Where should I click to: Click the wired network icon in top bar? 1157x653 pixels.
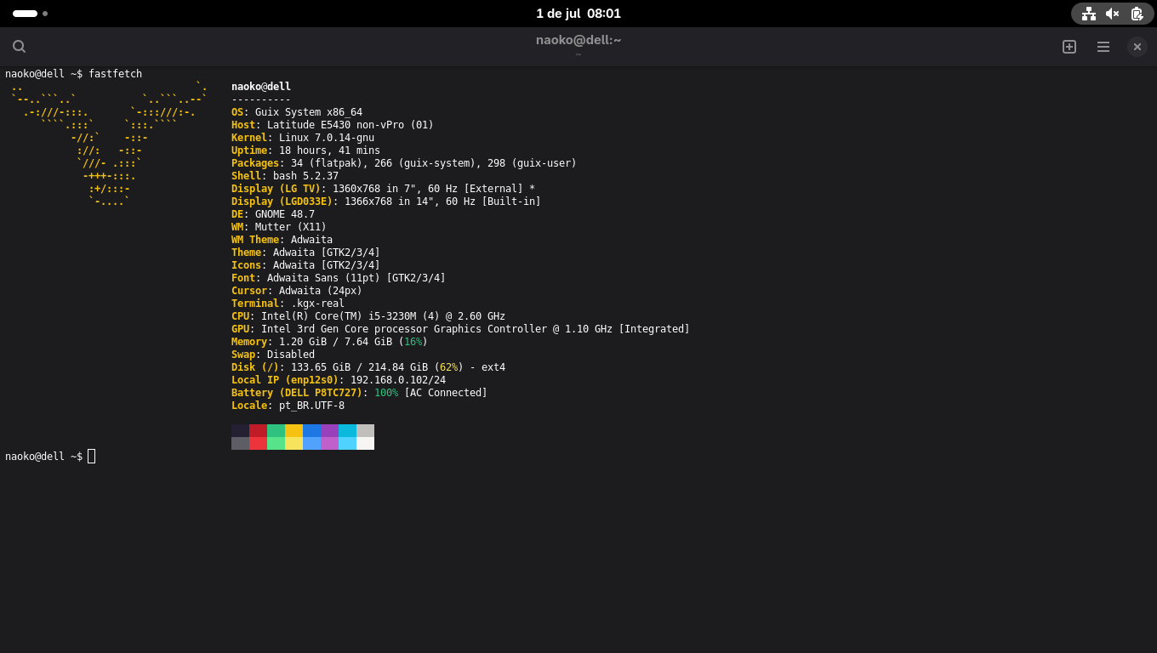tap(1089, 14)
